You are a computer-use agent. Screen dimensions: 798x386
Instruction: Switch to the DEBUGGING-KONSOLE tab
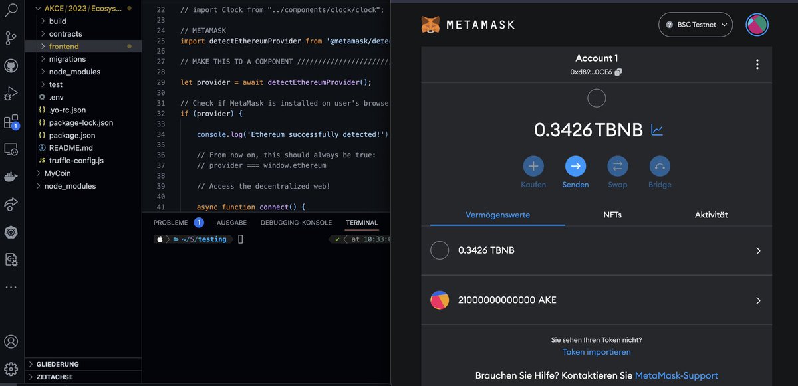pyautogui.click(x=296, y=223)
